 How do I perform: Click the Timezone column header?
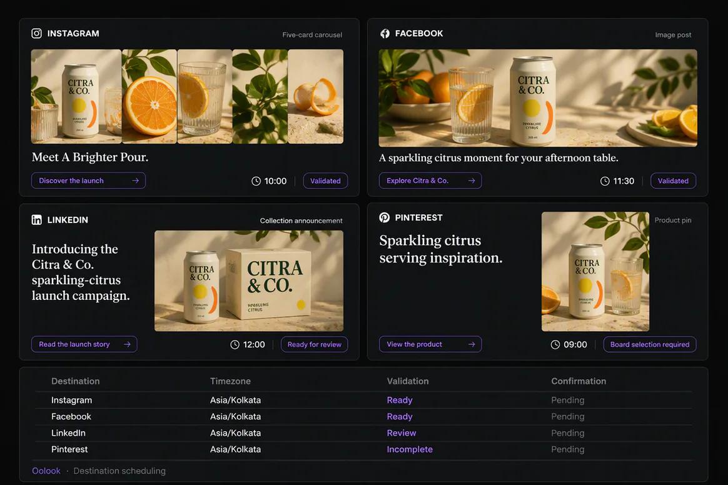tap(230, 381)
